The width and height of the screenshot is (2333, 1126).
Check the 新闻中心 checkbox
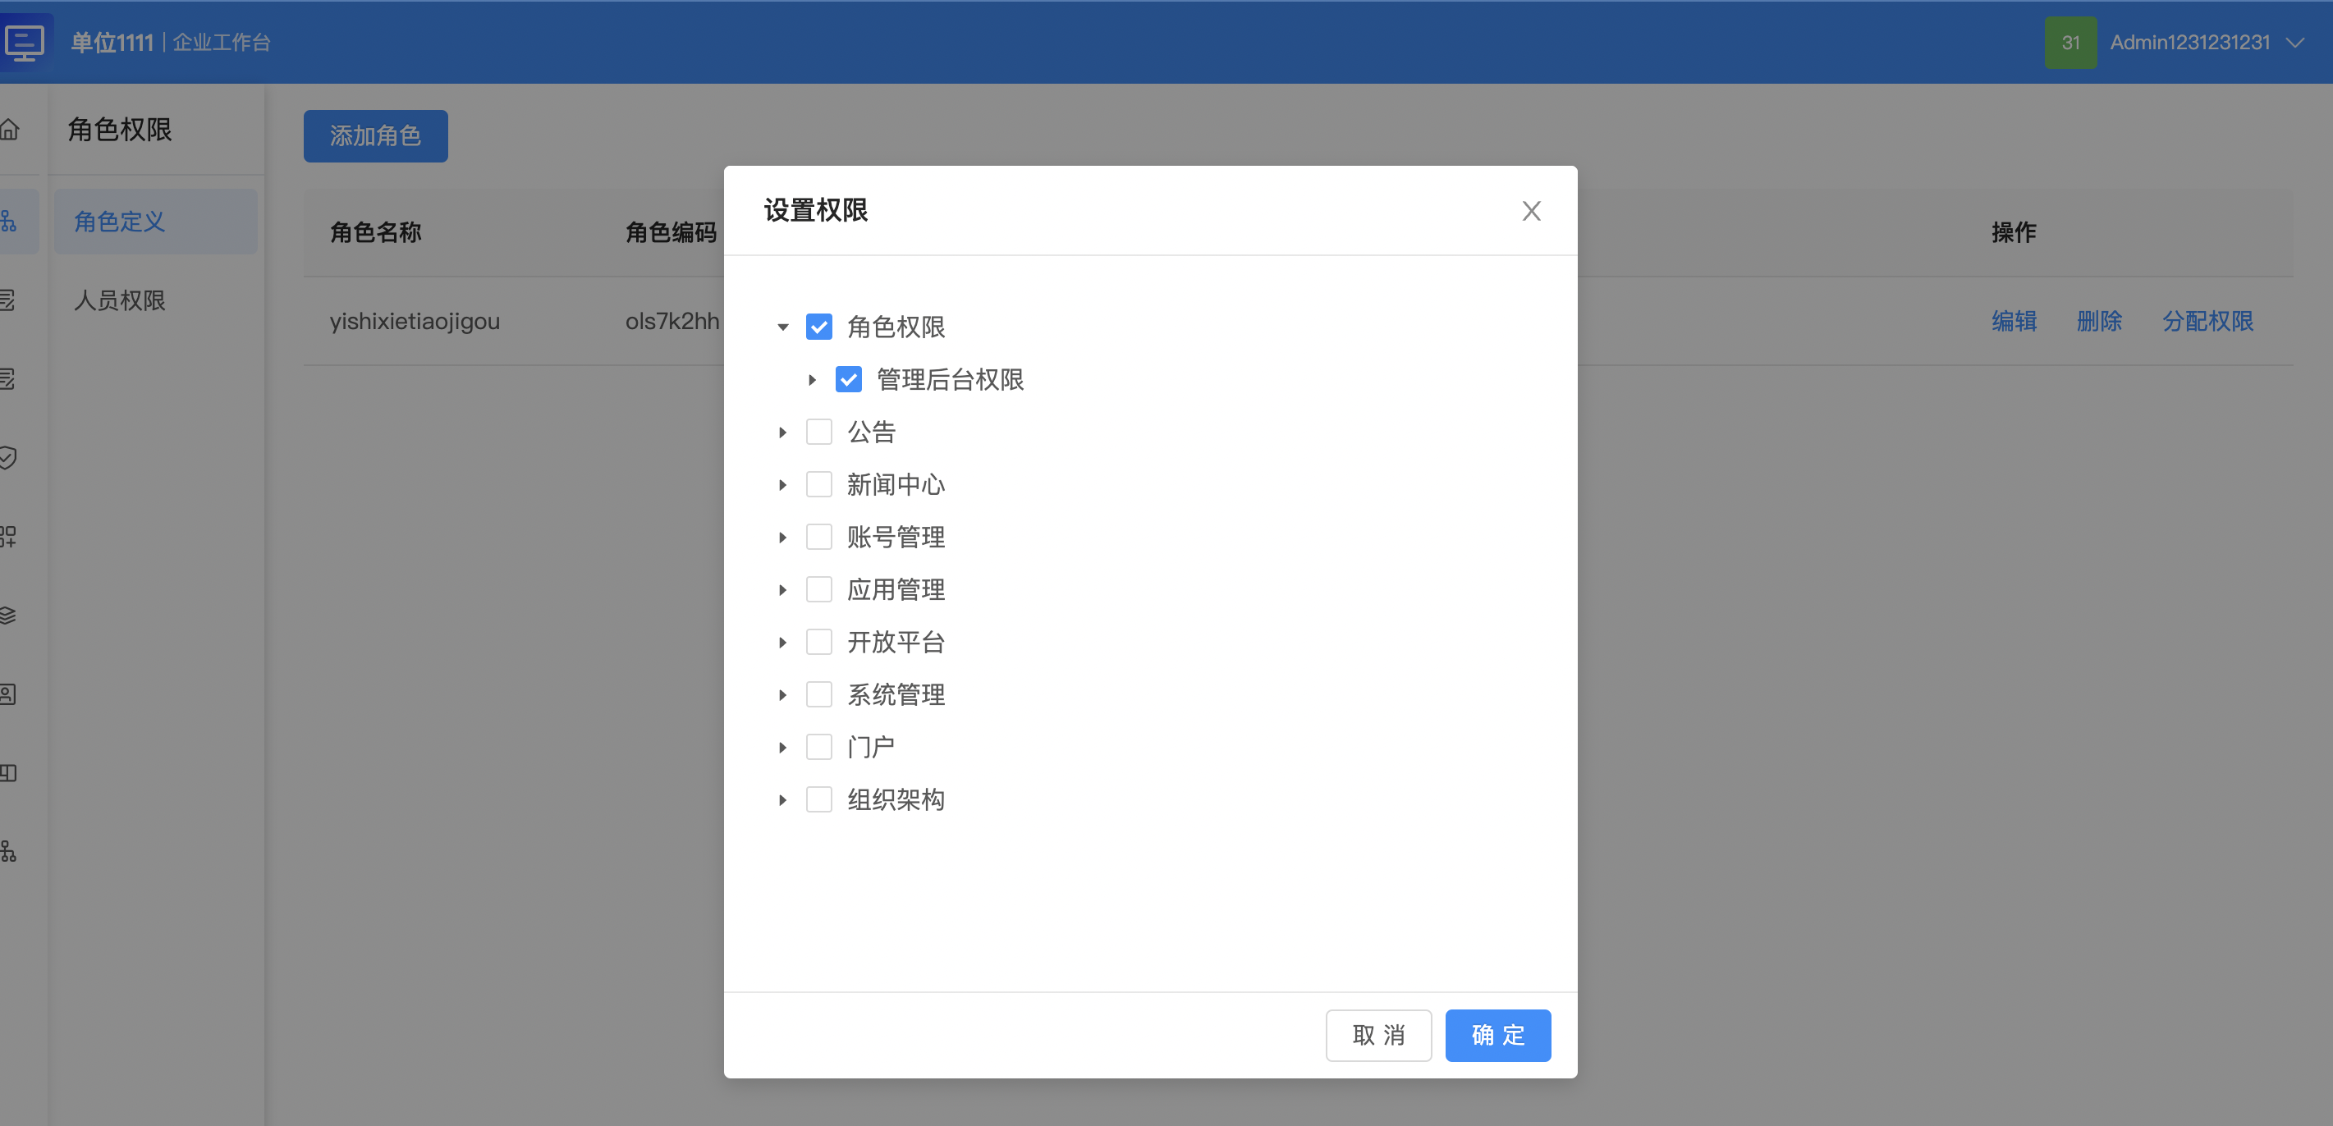[x=818, y=484]
